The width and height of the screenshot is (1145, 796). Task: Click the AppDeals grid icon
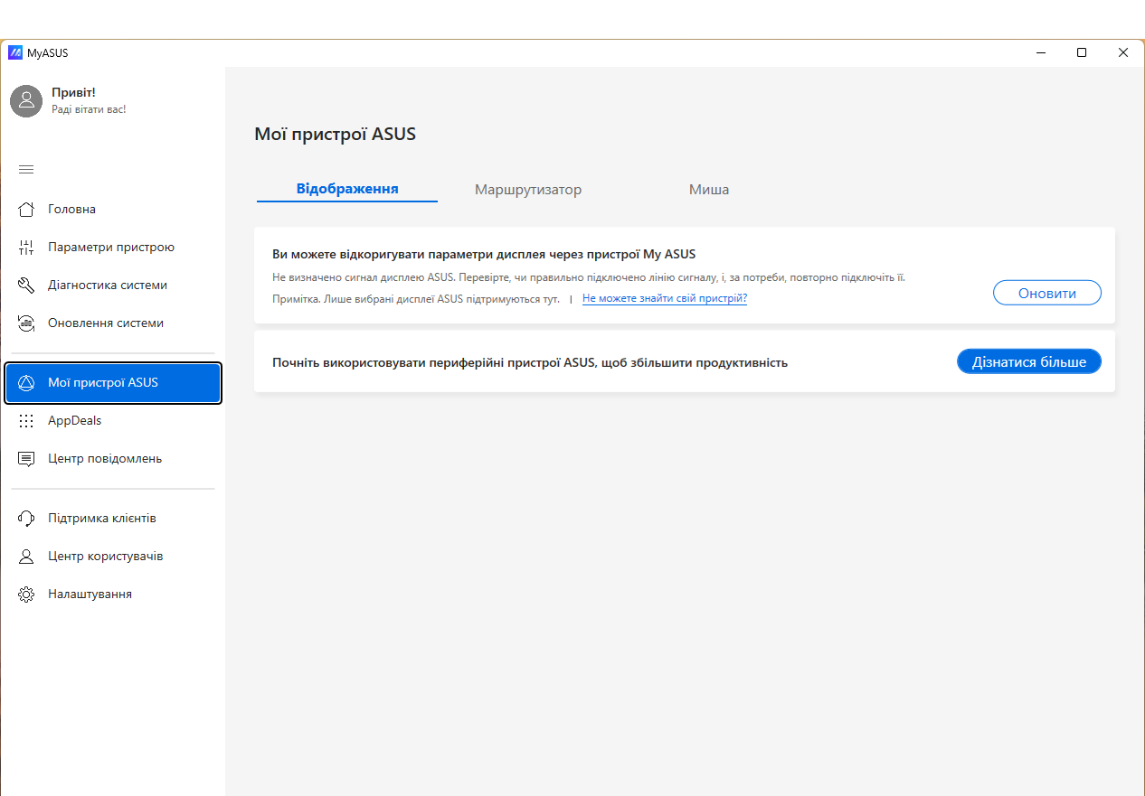[x=26, y=420]
